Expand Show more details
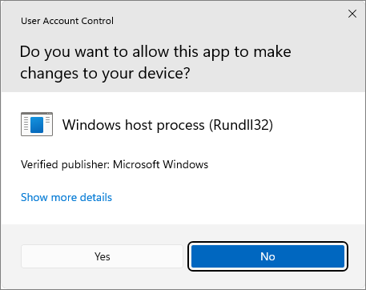Image resolution: width=366 pixels, height=290 pixels. tap(66, 197)
